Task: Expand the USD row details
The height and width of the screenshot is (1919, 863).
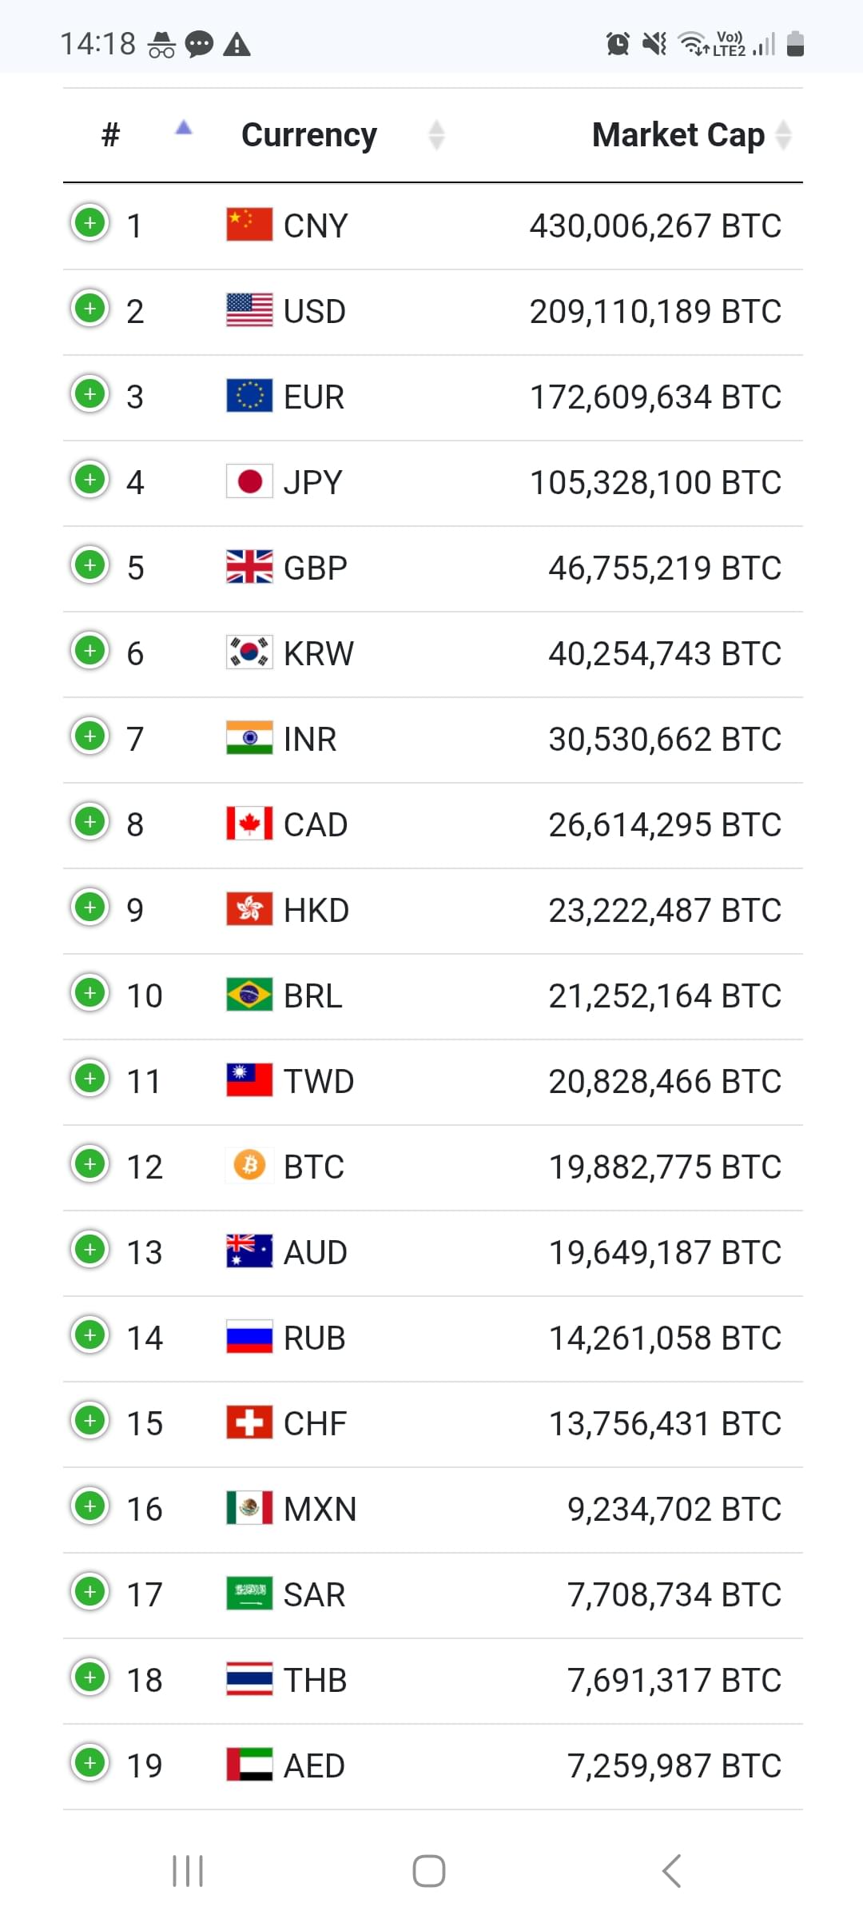Action: (x=90, y=309)
